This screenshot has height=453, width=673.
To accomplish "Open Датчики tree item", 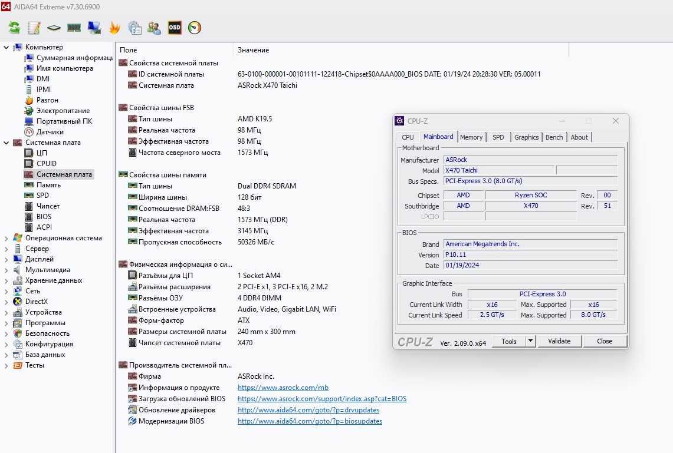I will tap(50, 132).
